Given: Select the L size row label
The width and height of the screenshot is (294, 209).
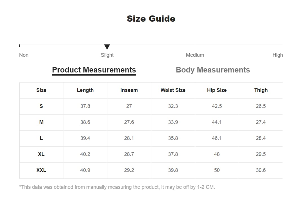Looking at the screenshot, I should click(41, 138).
